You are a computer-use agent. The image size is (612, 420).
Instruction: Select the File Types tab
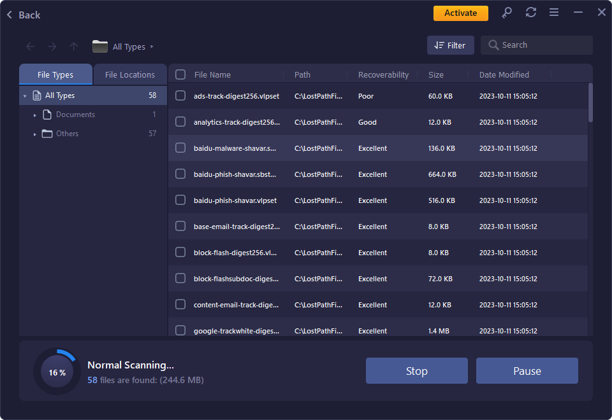tap(55, 74)
